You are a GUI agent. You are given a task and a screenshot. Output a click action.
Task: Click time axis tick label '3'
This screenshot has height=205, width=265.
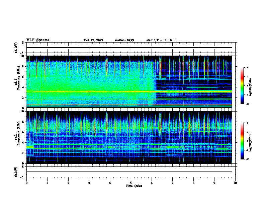pyautogui.click(x=89, y=183)
